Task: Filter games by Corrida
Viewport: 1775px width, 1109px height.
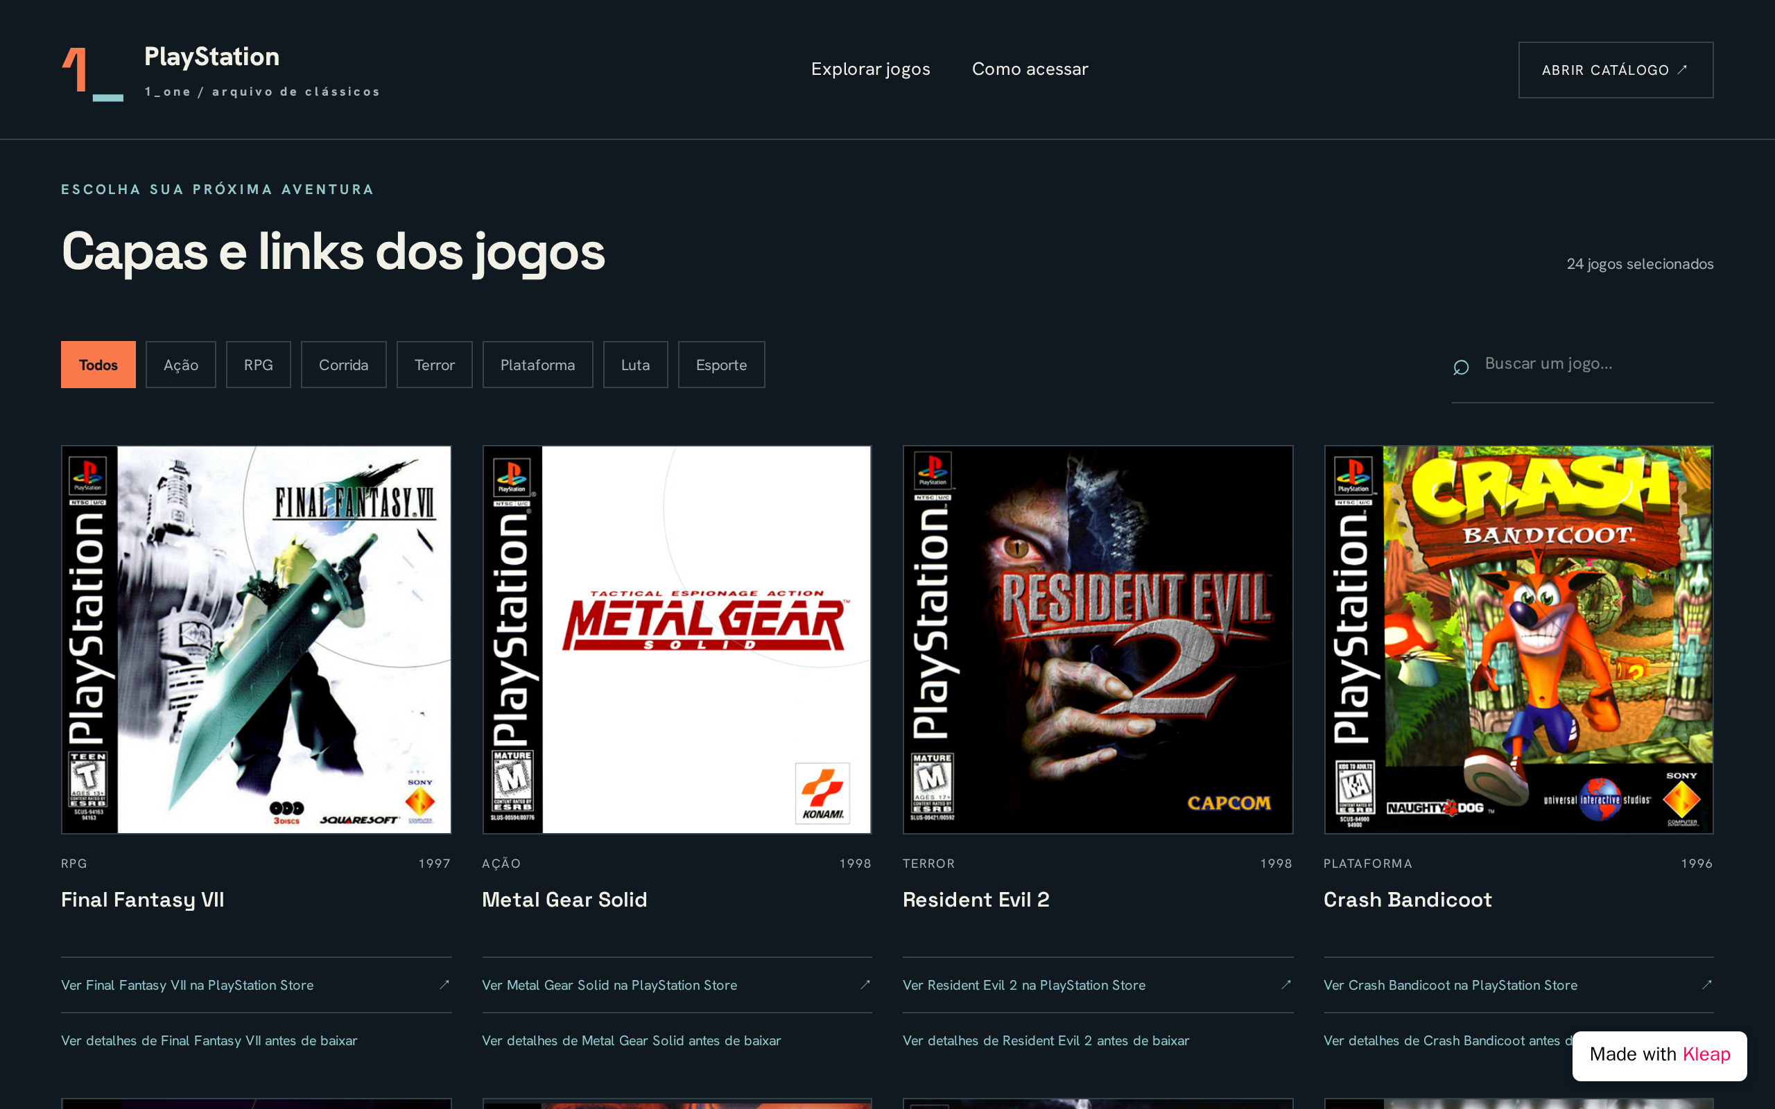Action: [x=343, y=365]
